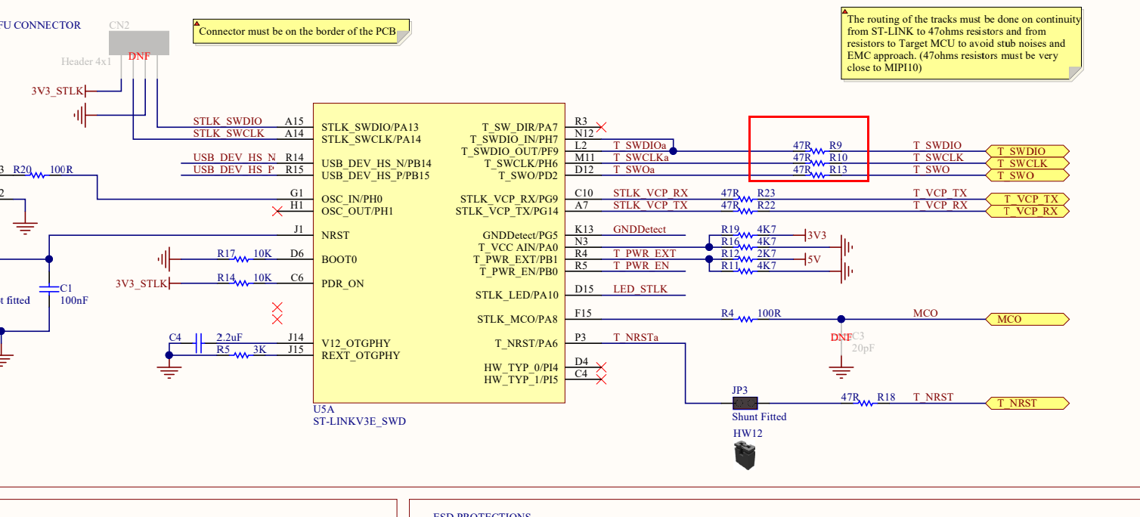
Task: Select the T_SWCLK output port
Action: 1027,163
